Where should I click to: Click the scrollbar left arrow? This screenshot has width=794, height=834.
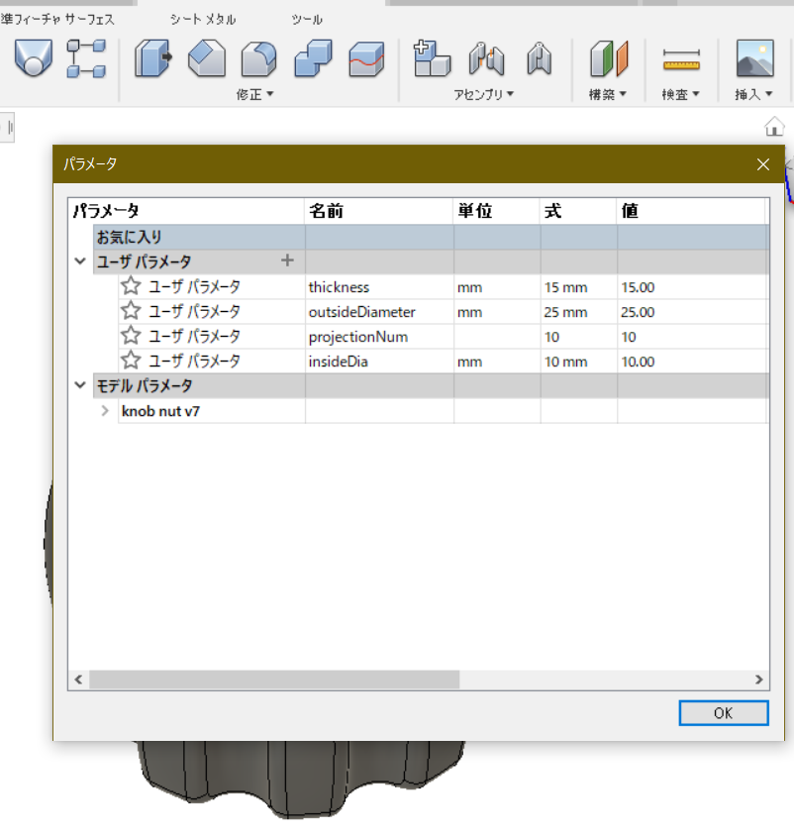tap(78, 679)
